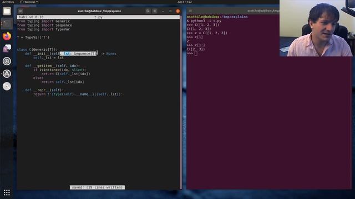The height and width of the screenshot is (199, 355).
Task: Click the f-string return line in __repr__
Action: 78,95
